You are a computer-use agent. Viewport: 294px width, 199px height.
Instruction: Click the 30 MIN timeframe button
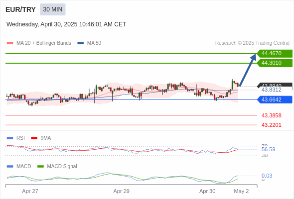tap(53, 9)
